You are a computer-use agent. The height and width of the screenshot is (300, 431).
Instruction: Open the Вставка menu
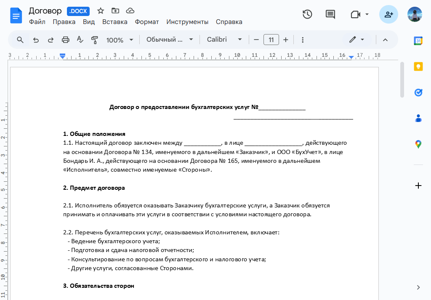point(114,22)
